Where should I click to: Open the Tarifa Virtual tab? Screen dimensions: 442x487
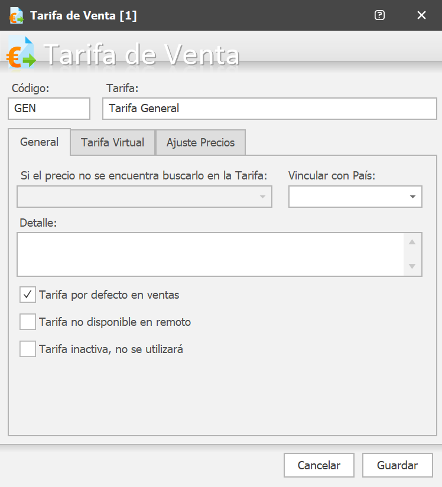click(x=112, y=143)
